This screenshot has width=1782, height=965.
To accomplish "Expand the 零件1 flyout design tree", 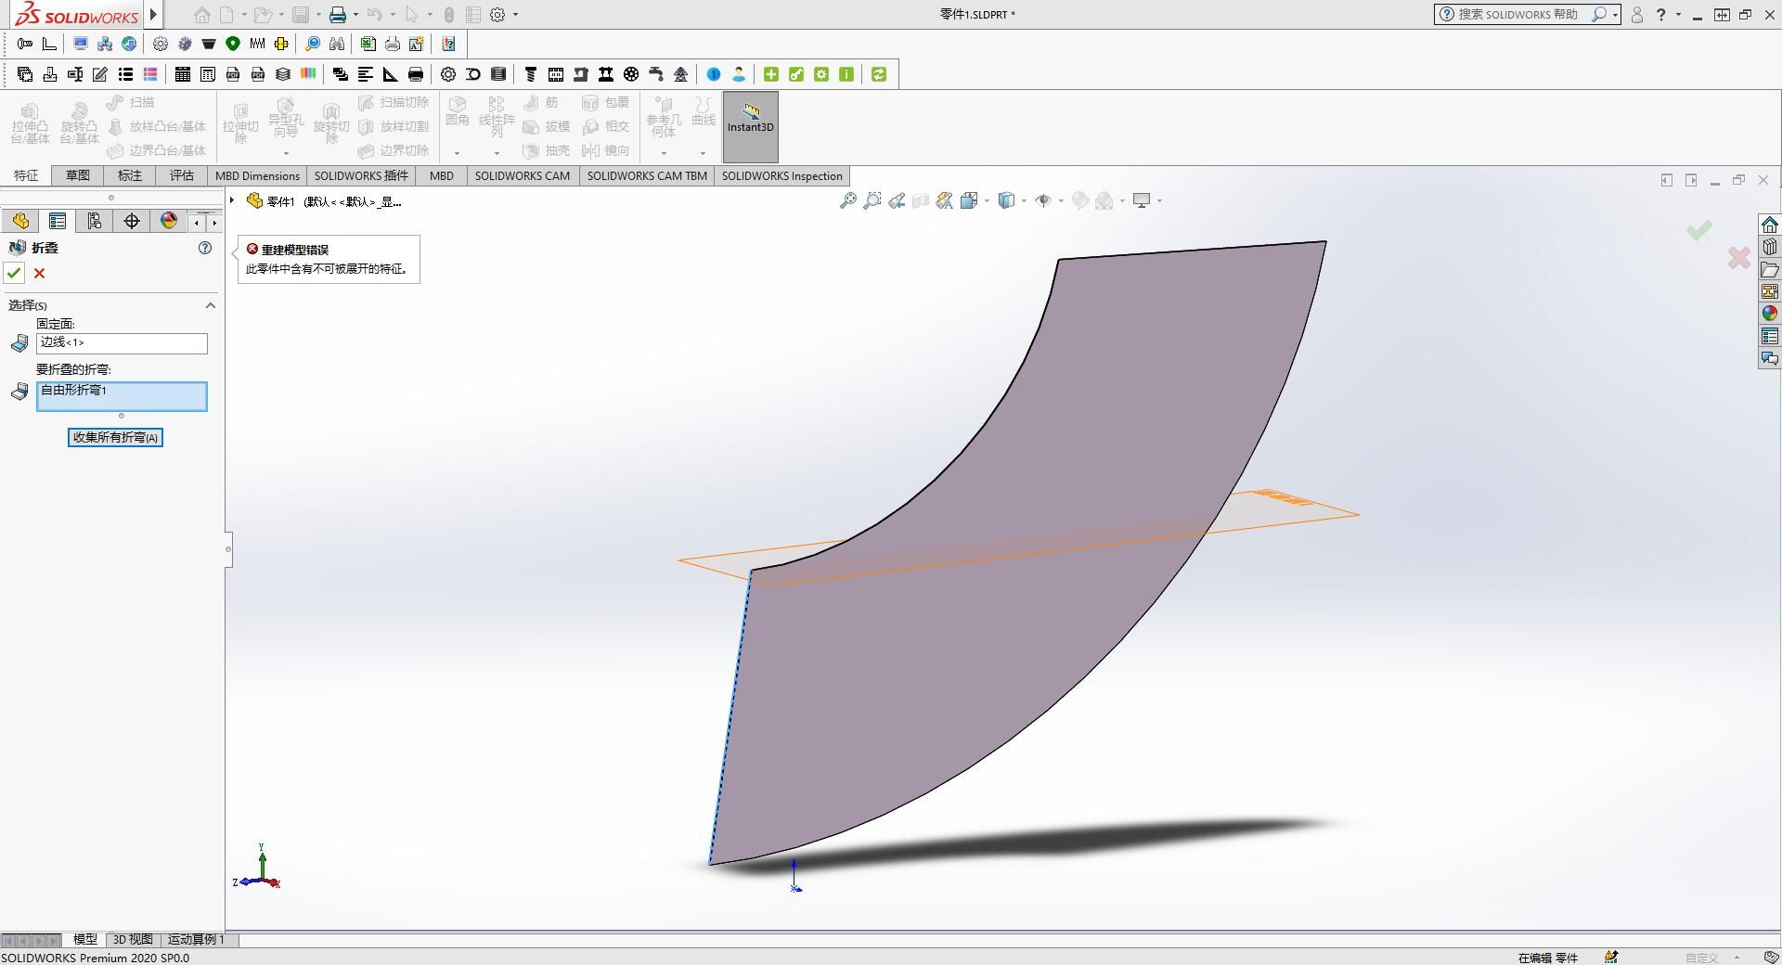I will [x=232, y=200].
